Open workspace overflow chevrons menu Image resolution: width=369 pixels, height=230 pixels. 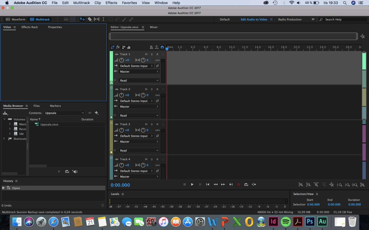(313, 19)
